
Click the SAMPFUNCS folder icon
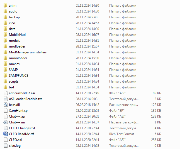(x=5, y=76)
